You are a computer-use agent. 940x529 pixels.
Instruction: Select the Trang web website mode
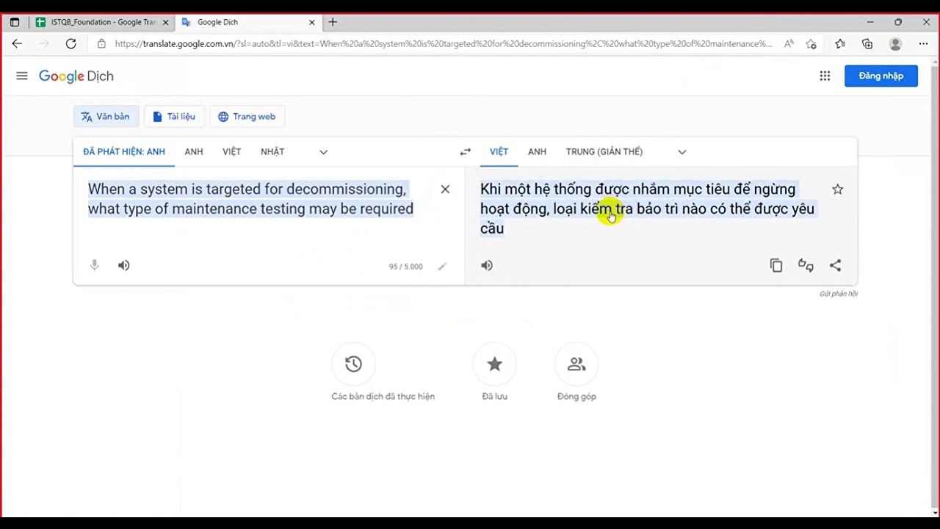(x=247, y=117)
